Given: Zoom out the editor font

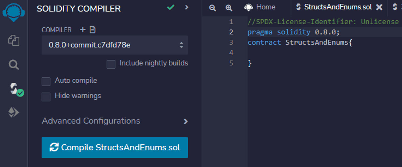Looking at the screenshot, I should point(212,8).
